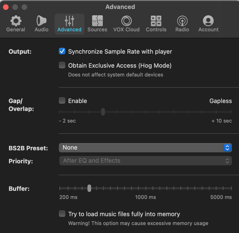Open the General preferences gear icon
Image resolution: width=239 pixels, height=233 pixels.
tap(16, 21)
